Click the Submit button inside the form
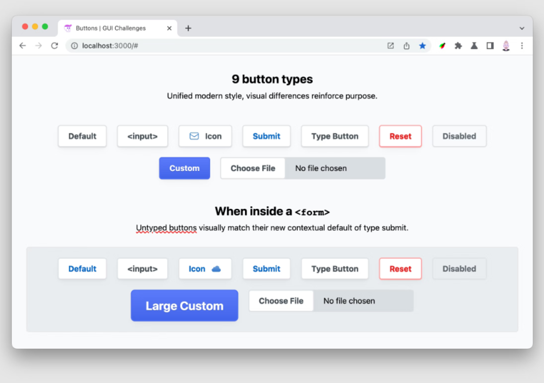This screenshot has width=544, height=383. [266, 269]
